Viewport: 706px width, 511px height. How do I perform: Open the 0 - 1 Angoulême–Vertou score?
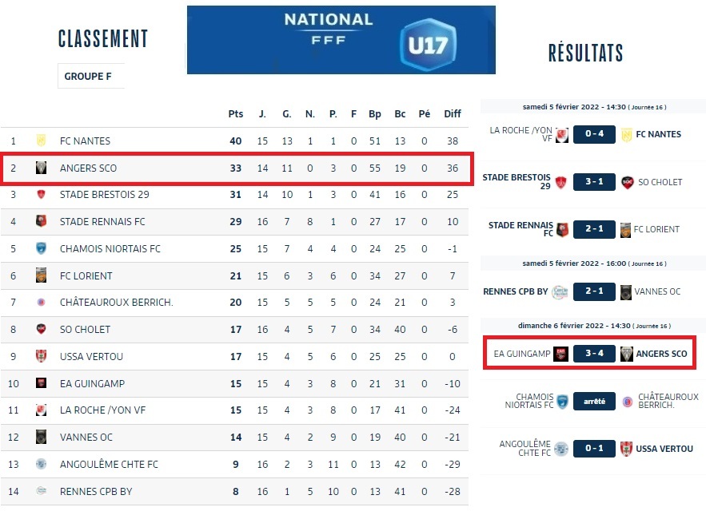pyautogui.click(x=593, y=449)
